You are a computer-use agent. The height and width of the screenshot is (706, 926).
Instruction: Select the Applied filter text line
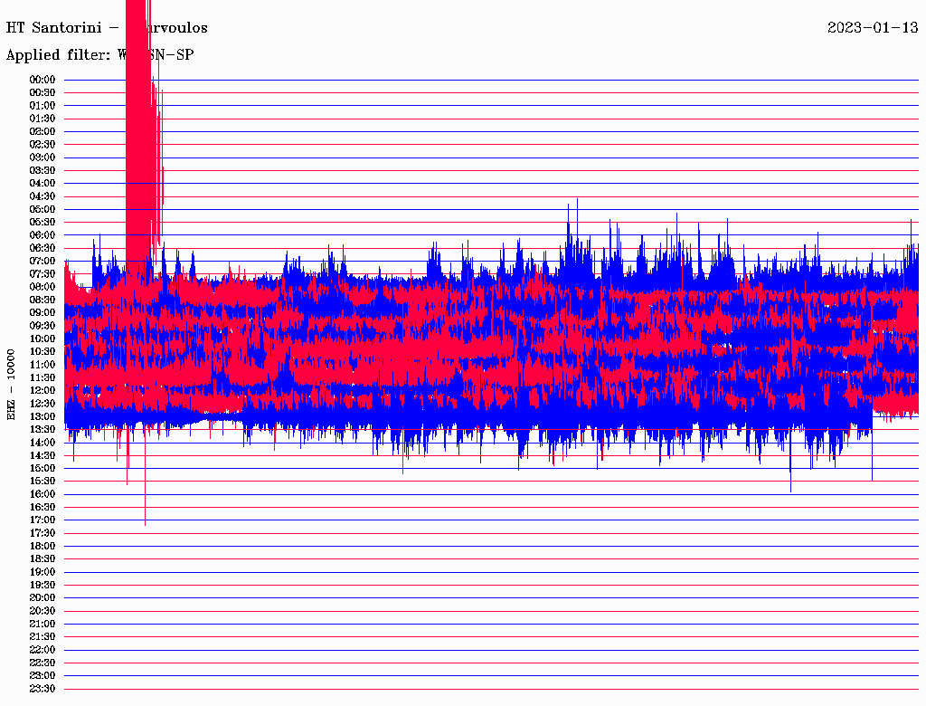pos(99,54)
